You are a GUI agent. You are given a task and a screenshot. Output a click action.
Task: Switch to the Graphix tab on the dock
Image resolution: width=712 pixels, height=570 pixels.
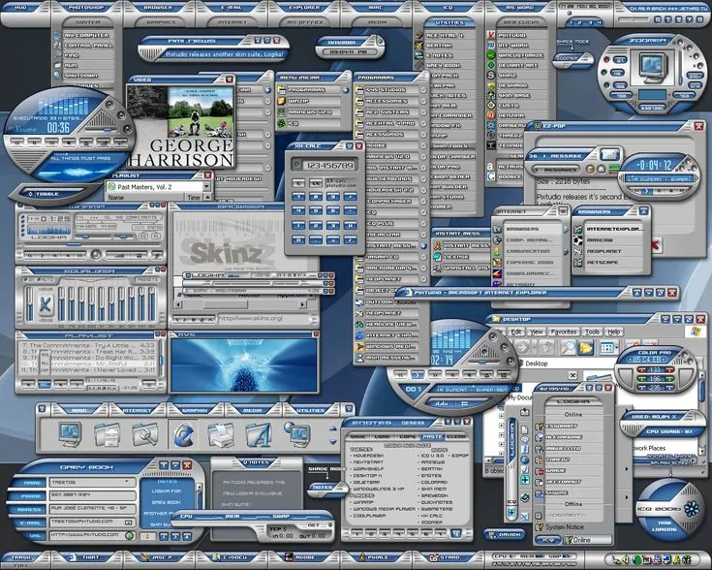[x=195, y=410]
